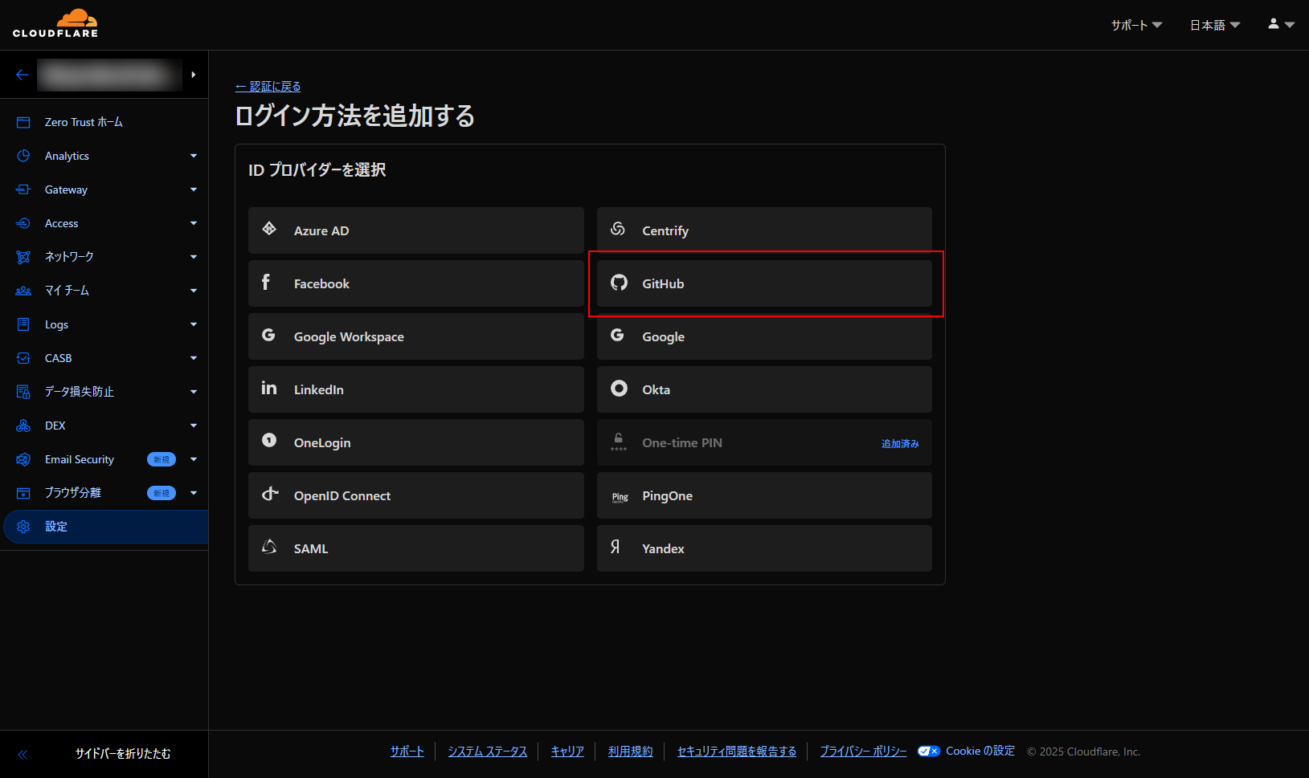Image resolution: width=1309 pixels, height=778 pixels.
Task: Choose the Google provider button
Action: pyautogui.click(x=764, y=336)
